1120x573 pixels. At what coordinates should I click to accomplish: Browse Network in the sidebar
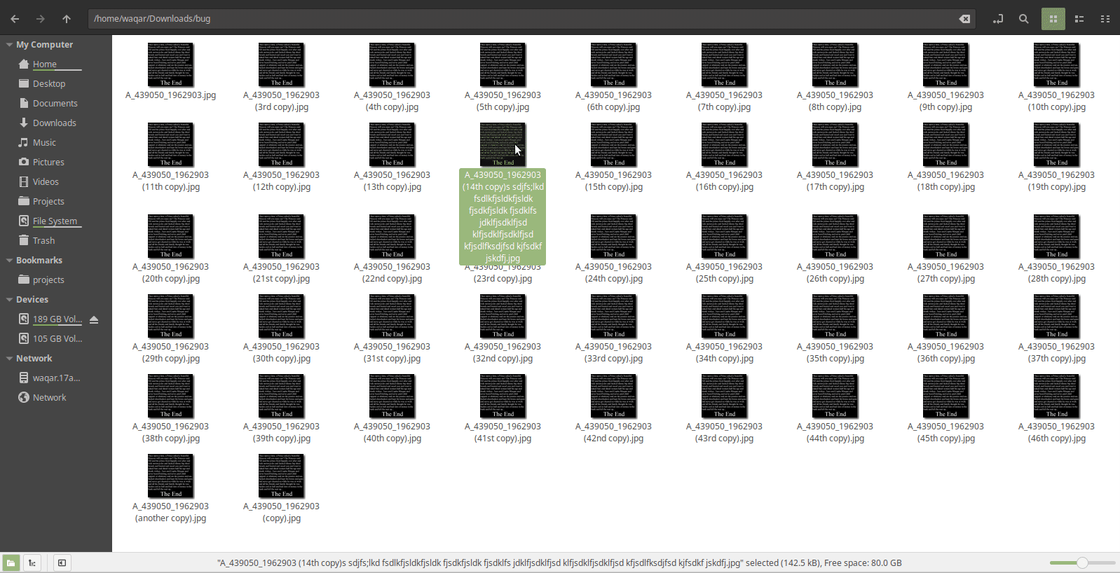[x=49, y=397]
